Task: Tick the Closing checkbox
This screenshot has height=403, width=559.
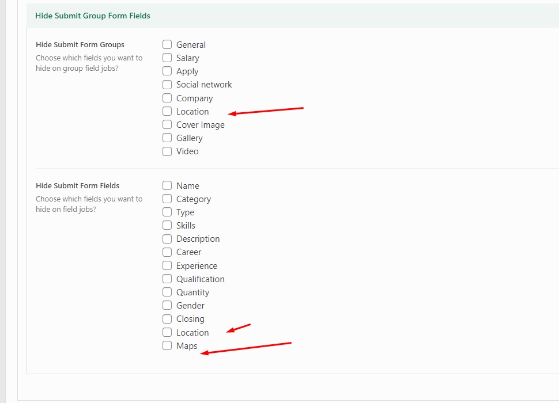Action: coord(167,318)
